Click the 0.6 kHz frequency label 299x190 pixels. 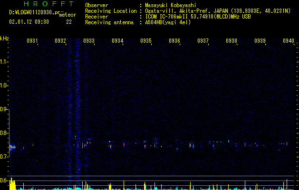pyautogui.click(x=4, y=180)
